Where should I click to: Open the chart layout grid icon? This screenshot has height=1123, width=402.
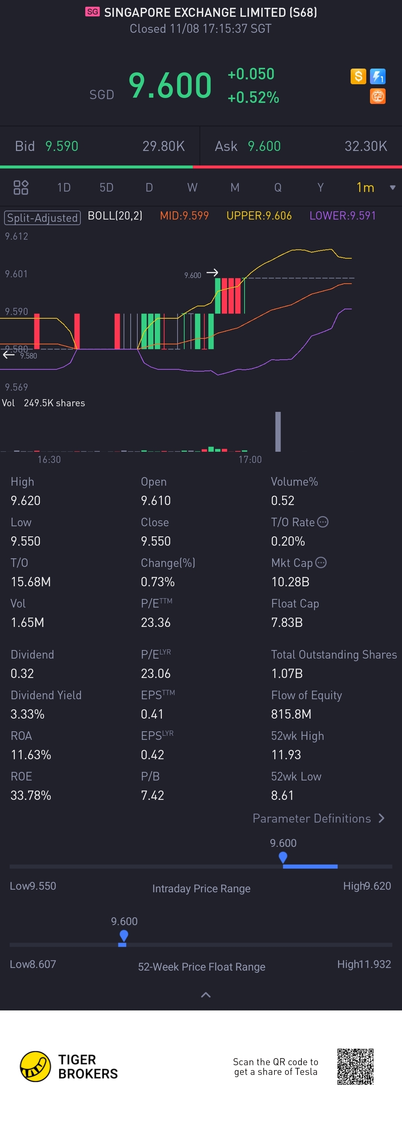tap(21, 187)
